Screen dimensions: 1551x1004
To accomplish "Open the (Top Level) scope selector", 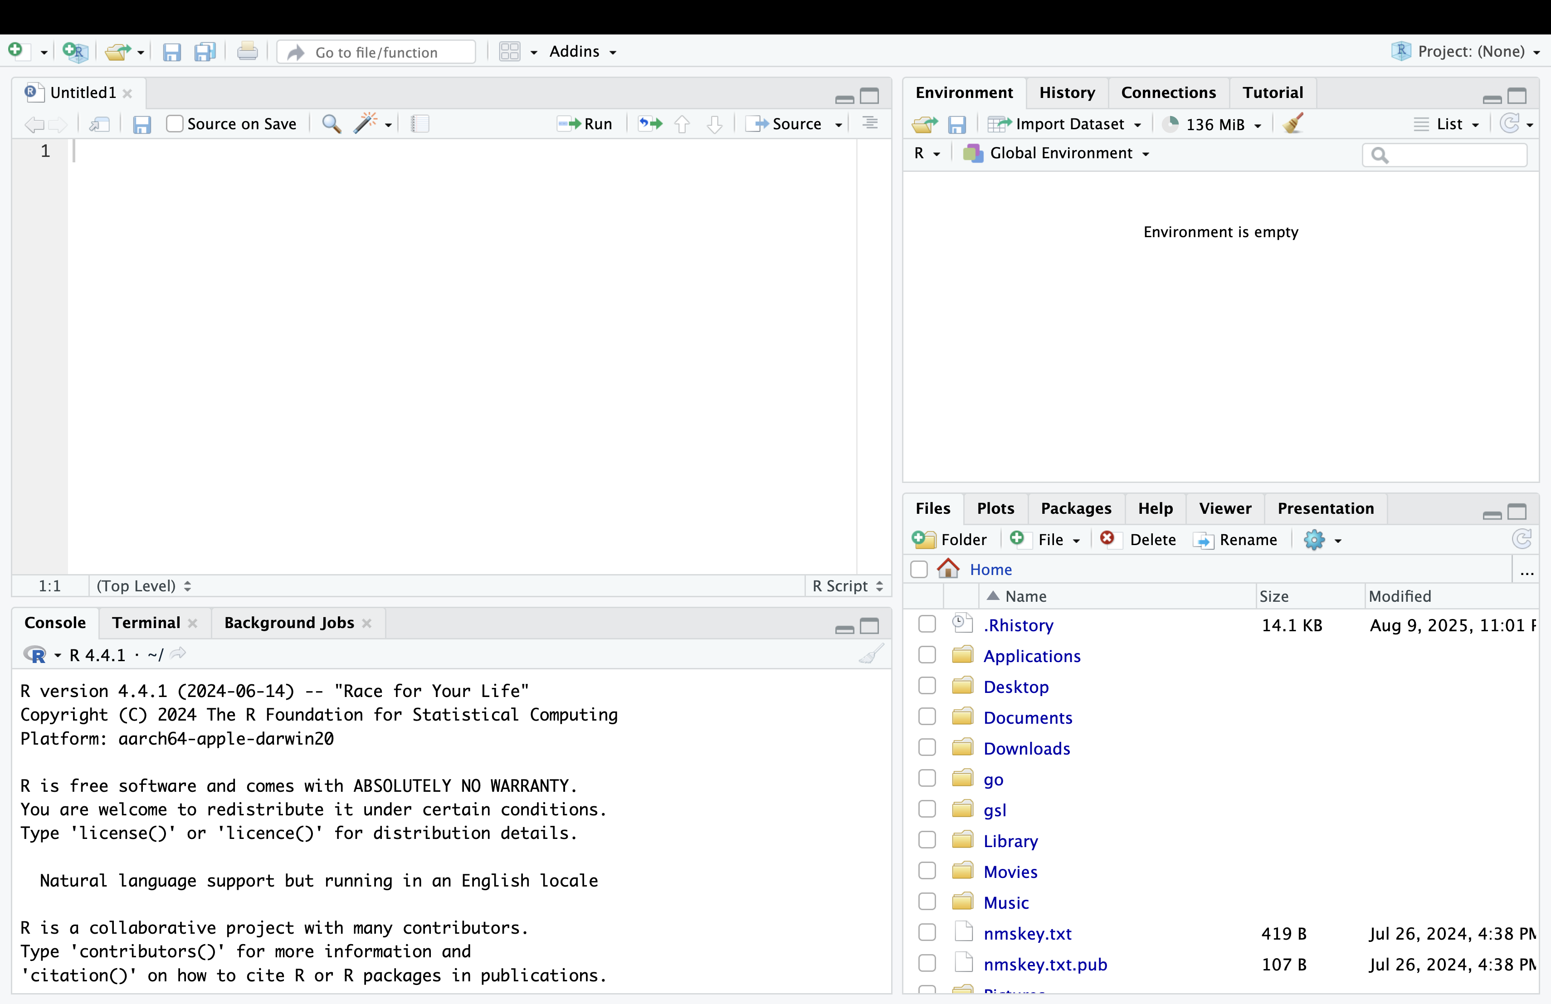I will tap(143, 586).
